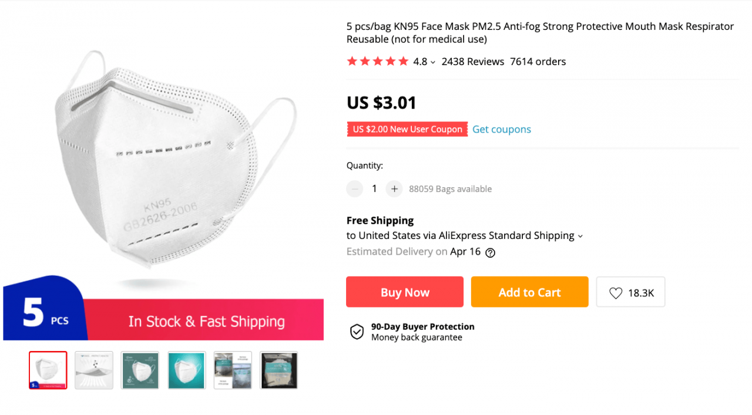Open the 2438 Reviews section
This screenshot has height=415, width=752.
click(472, 61)
